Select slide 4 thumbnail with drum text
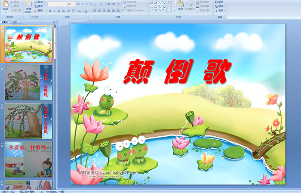Screen dimensions: 301x193 28,159
